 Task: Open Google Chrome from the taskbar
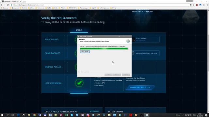[x=34, y=115]
